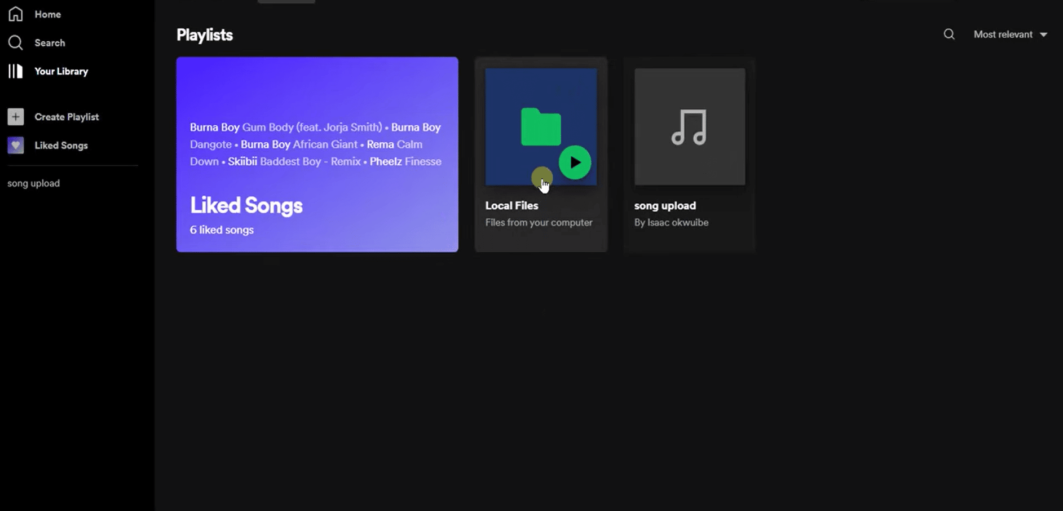Viewport: 1063px width, 511px height.
Task: Click the 6 liked songs label
Action: pos(222,230)
